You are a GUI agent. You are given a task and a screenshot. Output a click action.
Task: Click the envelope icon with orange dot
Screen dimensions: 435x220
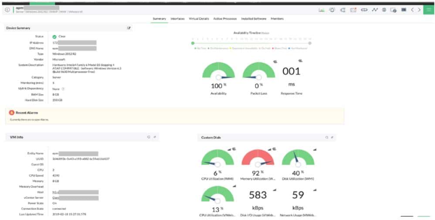(353, 10)
